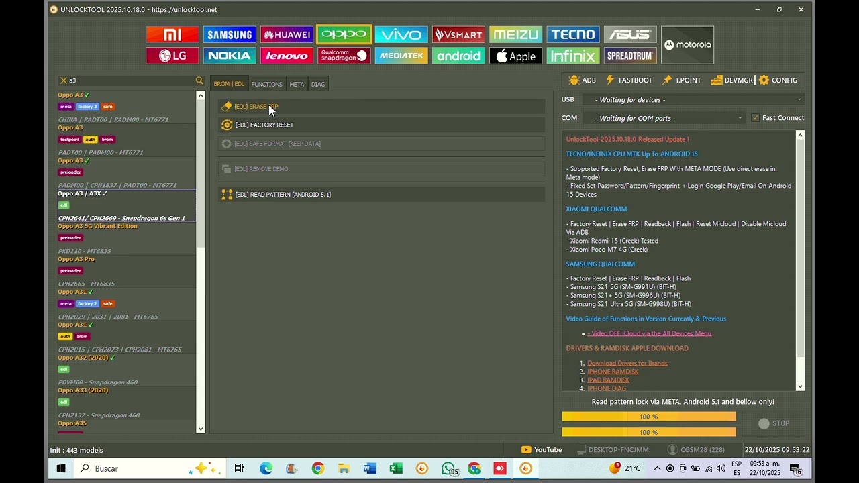This screenshot has height=483, width=859.
Task: Click the STOP button
Action: coord(774,423)
